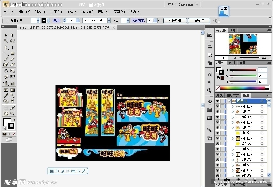This screenshot has height=187, width=273.
Task: Click the target circle of 图层 1
Action: [x=262, y=101]
